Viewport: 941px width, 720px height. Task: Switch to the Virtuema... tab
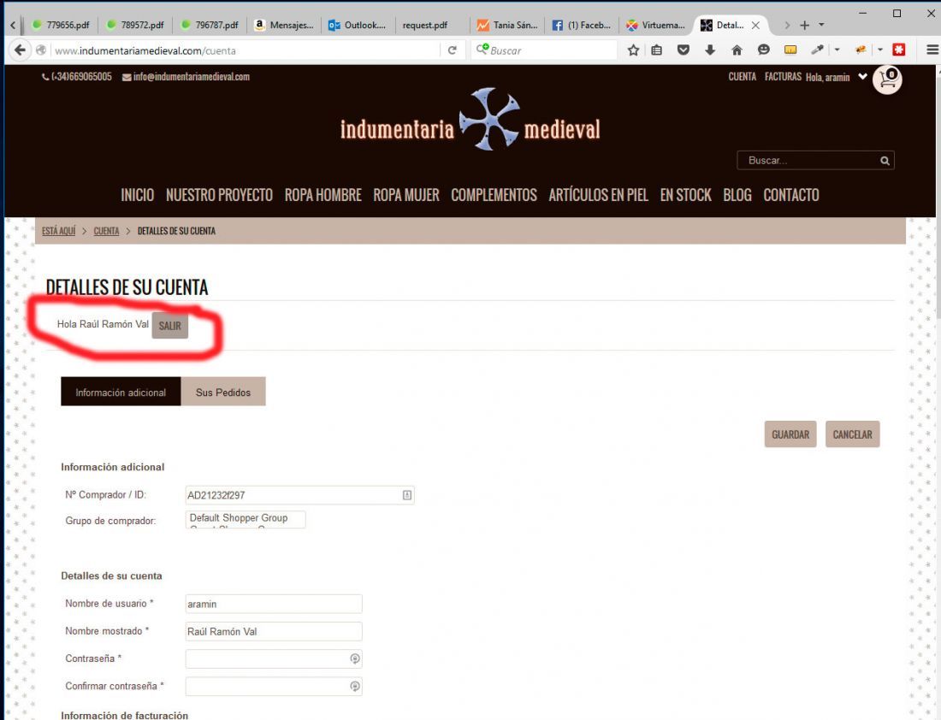656,25
